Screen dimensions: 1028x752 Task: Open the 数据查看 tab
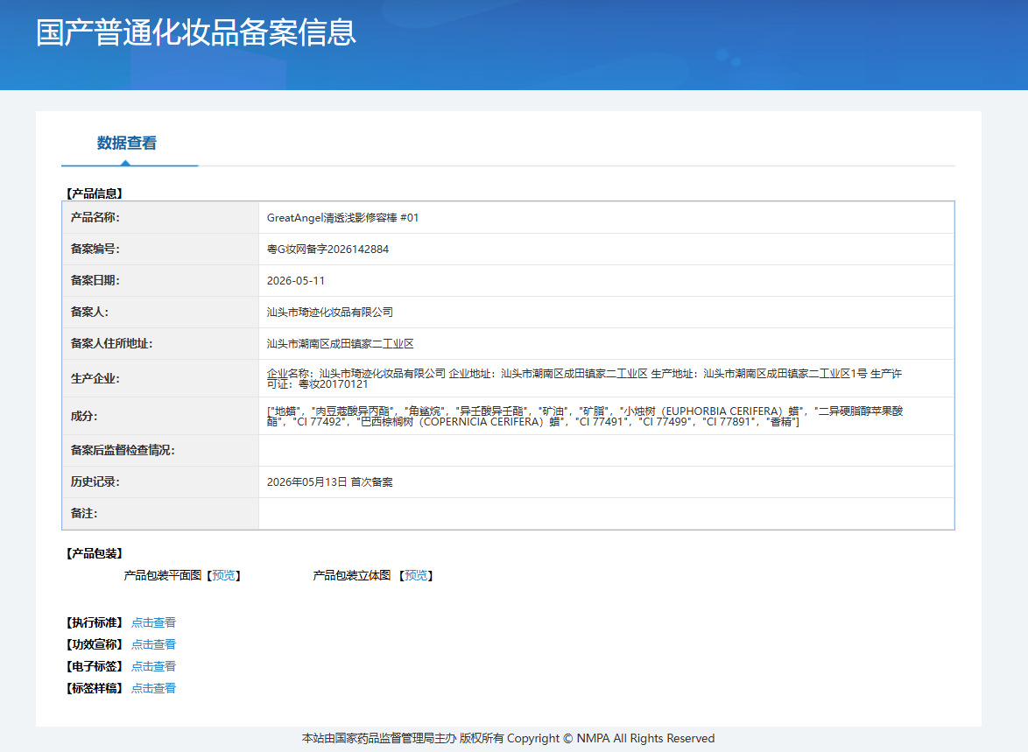(127, 143)
